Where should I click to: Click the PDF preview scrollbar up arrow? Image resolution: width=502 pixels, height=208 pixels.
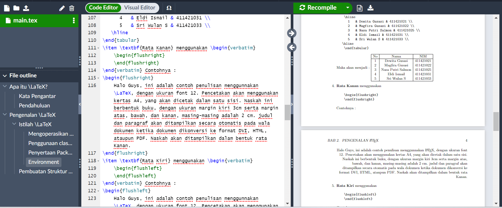tap(496, 18)
